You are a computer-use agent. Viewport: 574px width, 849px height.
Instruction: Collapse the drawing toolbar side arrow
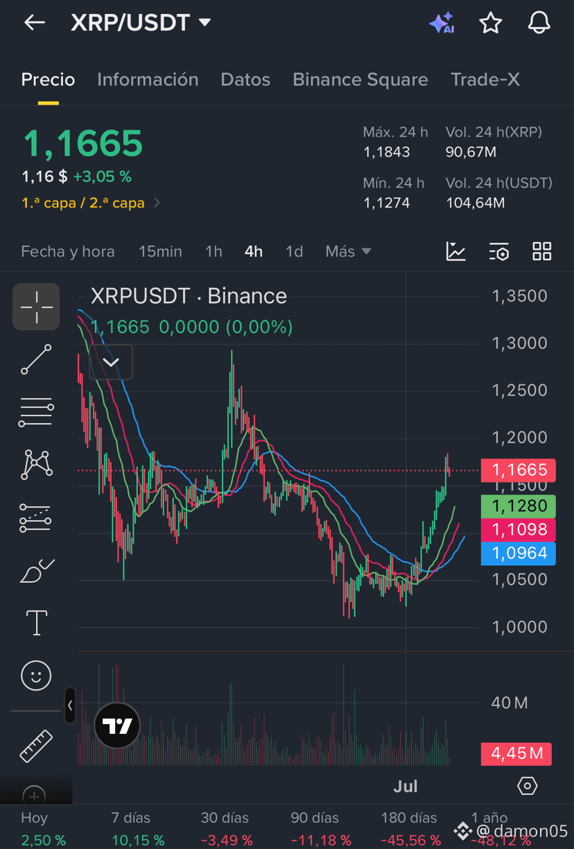click(x=70, y=705)
